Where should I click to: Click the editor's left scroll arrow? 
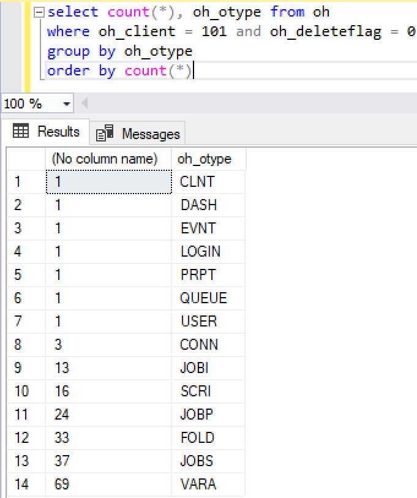(85, 104)
